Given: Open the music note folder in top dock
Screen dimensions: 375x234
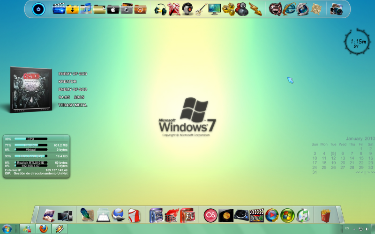Looking at the screenshot, I should (x=86, y=8).
